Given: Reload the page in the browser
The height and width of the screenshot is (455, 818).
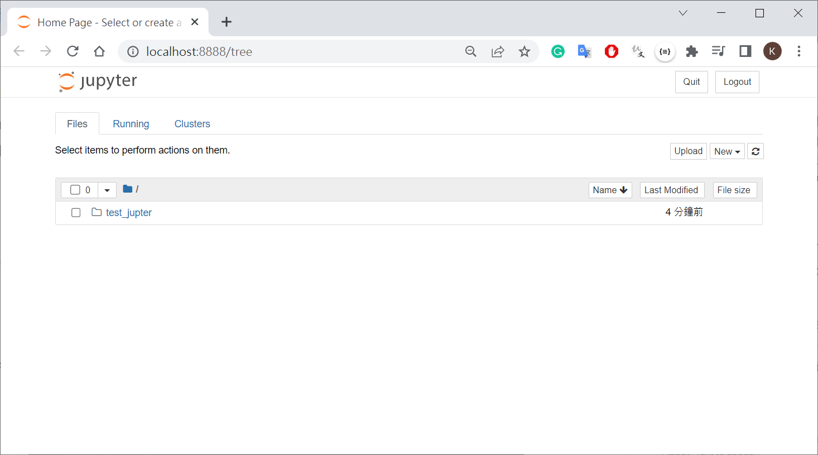Looking at the screenshot, I should (x=73, y=51).
